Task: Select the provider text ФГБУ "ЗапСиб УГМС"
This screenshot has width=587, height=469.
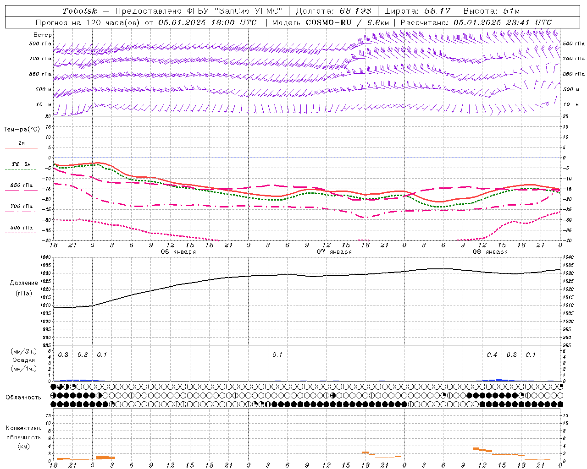Action: (x=235, y=11)
